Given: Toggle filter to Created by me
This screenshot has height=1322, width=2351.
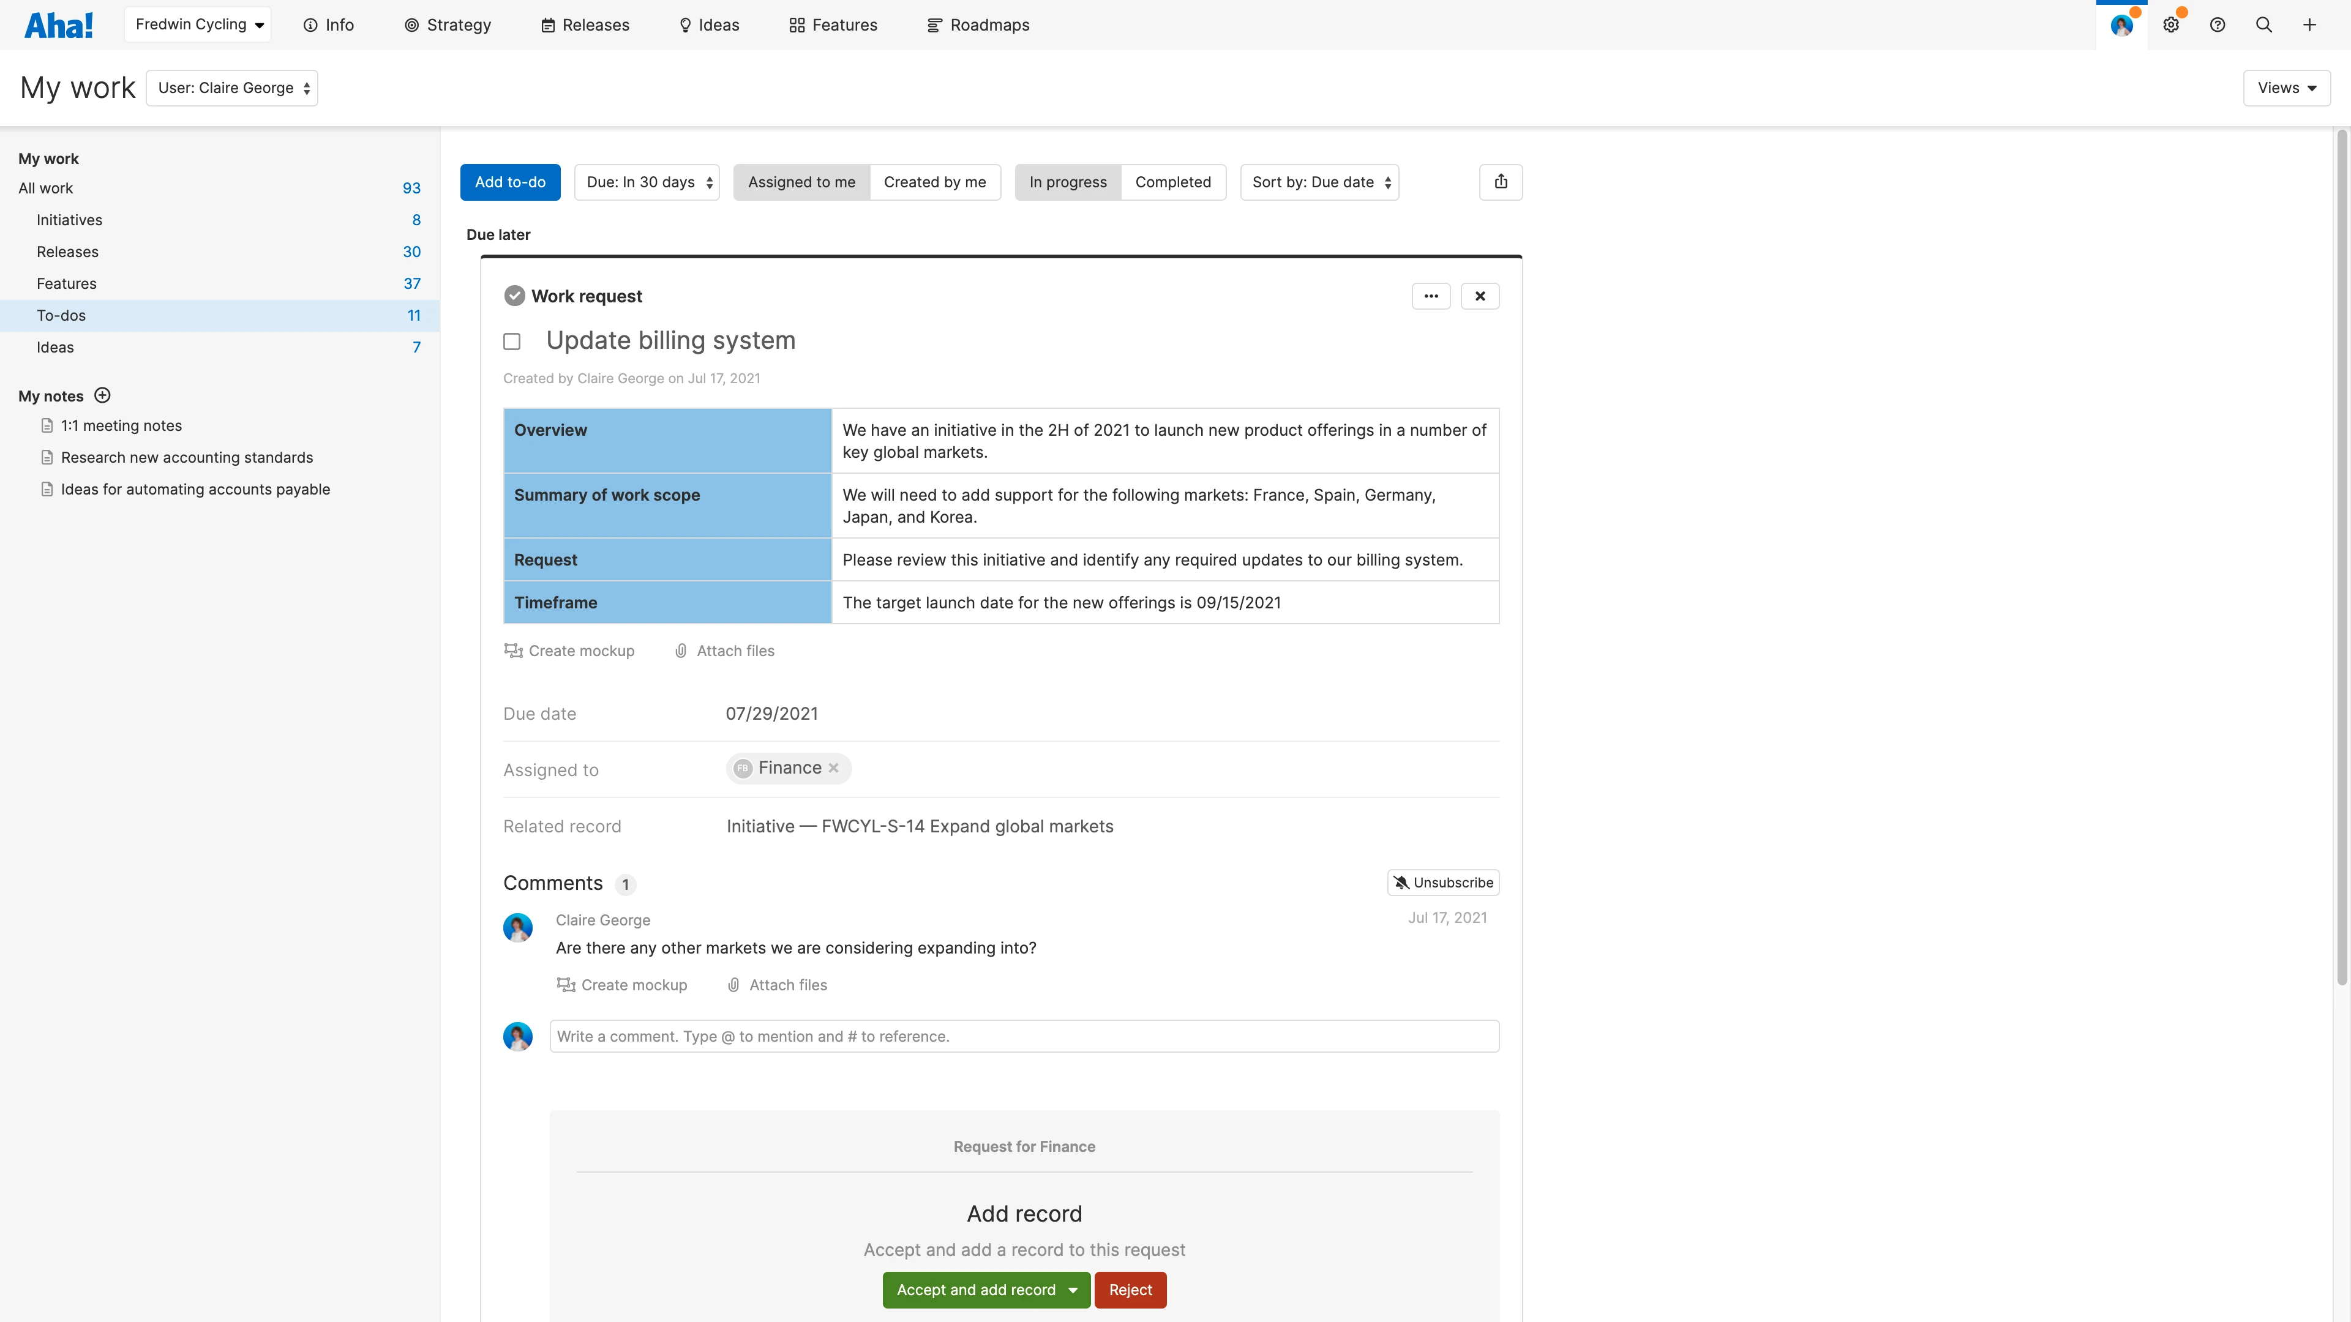Looking at the screenshot, I should tap(934, 182).
